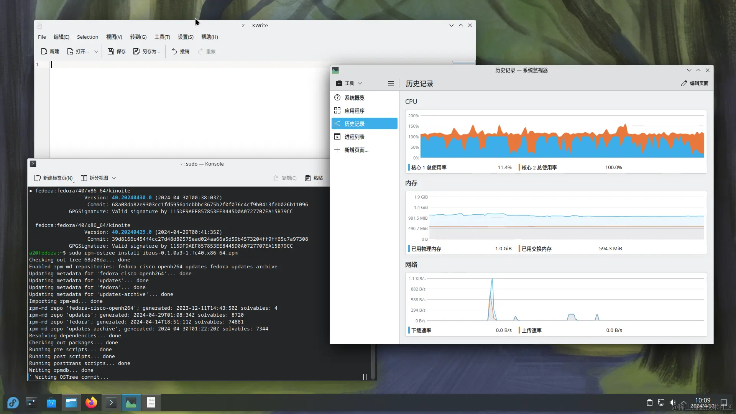736x414 pixels.
Task: Click the volume icon in system tray
Action: 673,402
